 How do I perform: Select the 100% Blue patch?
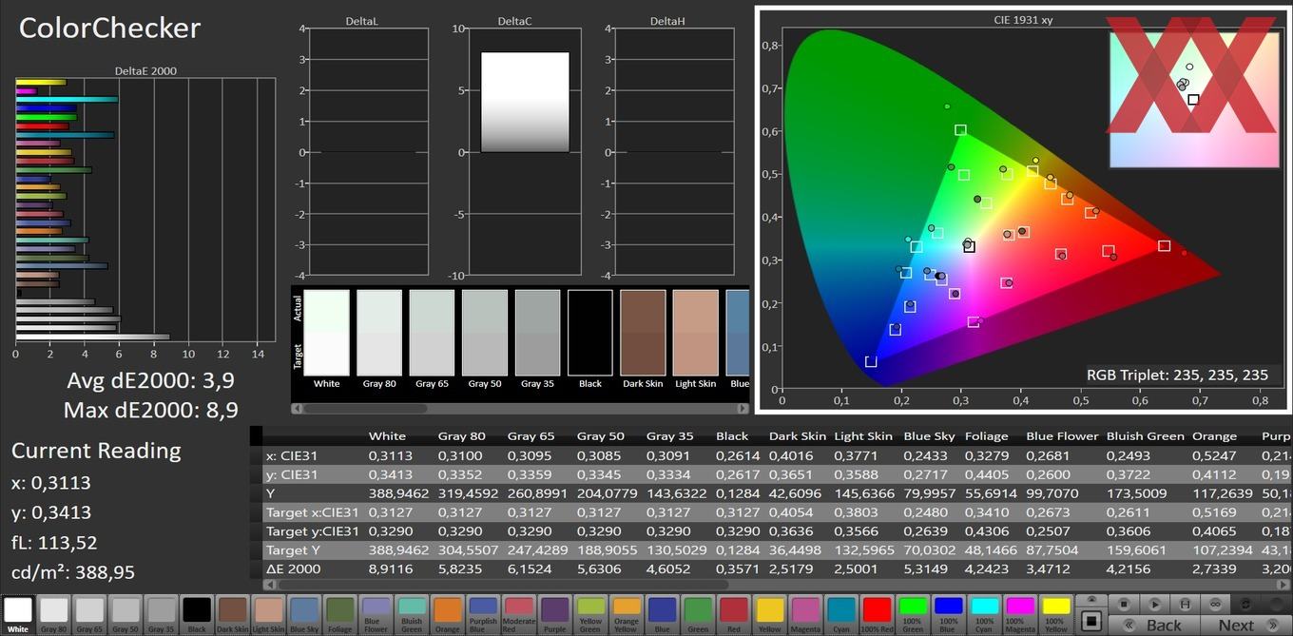[x=948, y=614]
